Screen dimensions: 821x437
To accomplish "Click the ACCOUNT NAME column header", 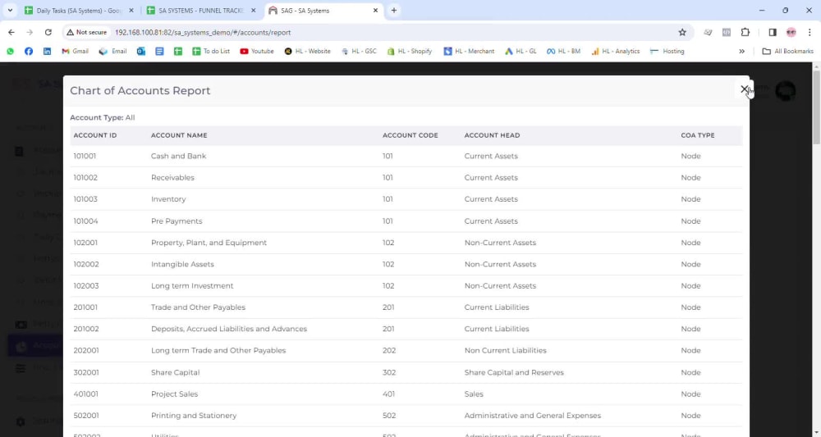I will [179, 135].
